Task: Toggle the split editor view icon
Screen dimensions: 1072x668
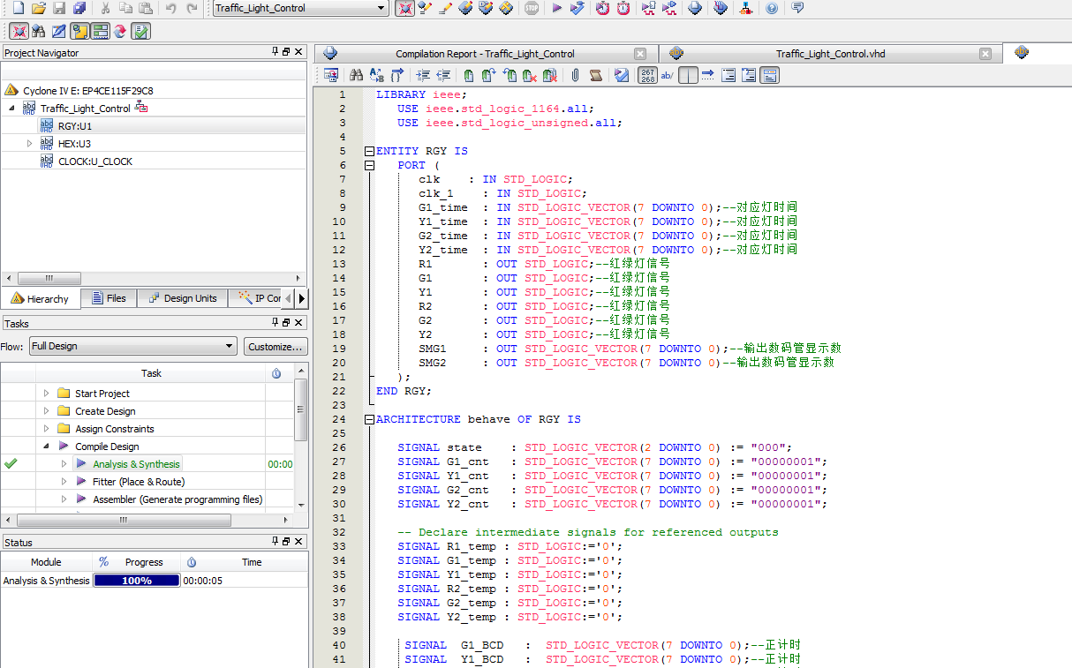Action: pyautogui.click(x=688, y=76)
